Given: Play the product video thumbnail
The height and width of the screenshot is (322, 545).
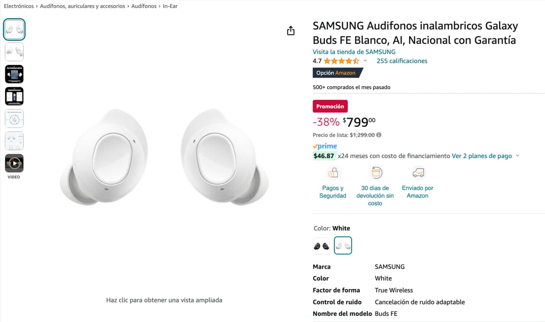Looking at the screenshot, I should (14, 163).
